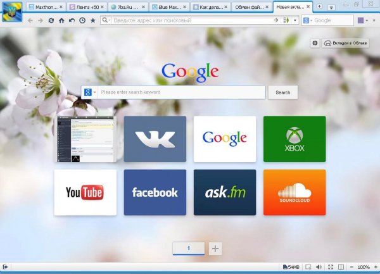380x274 pixels.
Task: Toggle split screen view icon
Action: 341,267
